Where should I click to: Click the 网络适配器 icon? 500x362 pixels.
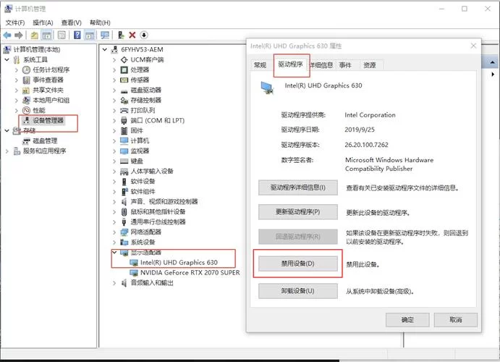124,232
